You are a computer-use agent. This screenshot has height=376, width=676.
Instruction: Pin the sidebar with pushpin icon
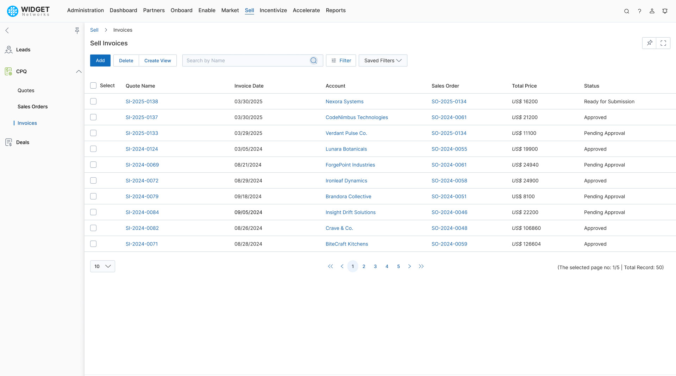[x=77, y=31]
